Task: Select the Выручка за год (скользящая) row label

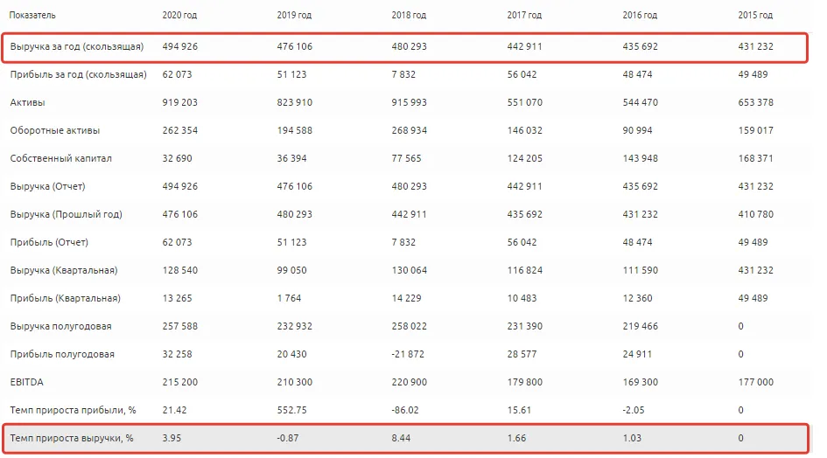Action: coord(76,46)
